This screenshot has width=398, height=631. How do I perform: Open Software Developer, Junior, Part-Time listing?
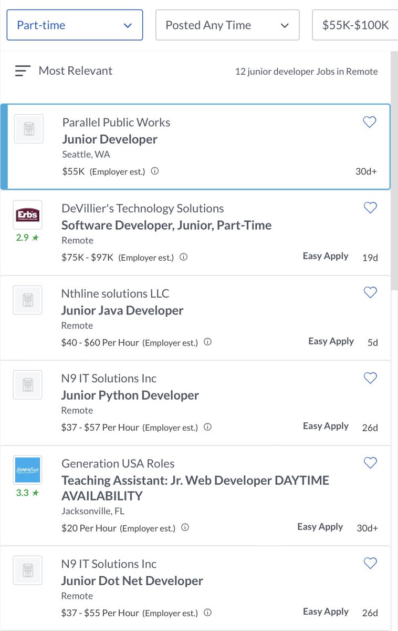[x=166, y=225]
